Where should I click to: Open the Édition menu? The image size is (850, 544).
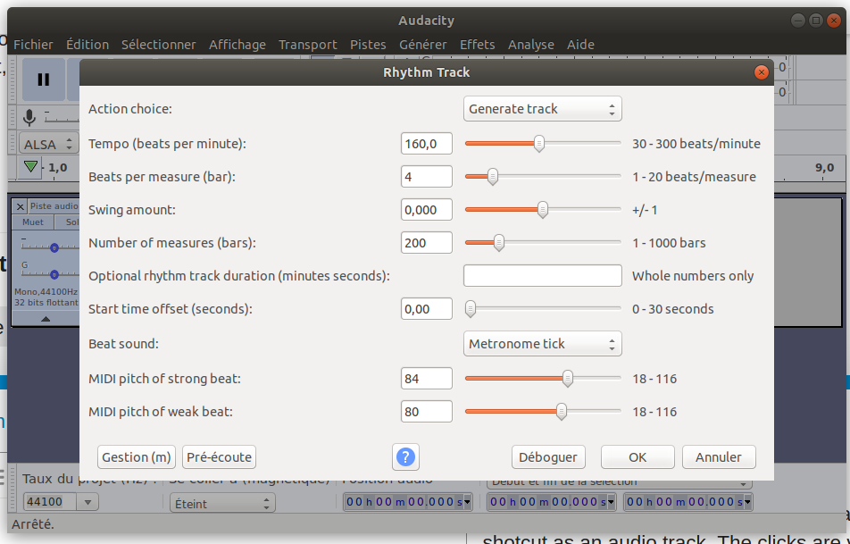(87, 45)
